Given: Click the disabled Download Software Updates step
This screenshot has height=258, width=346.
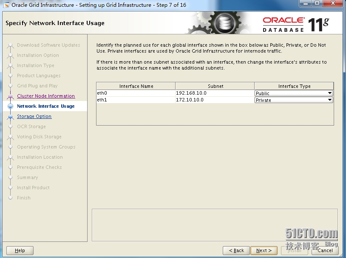Looking at the screenshot, I should point(48,45).
